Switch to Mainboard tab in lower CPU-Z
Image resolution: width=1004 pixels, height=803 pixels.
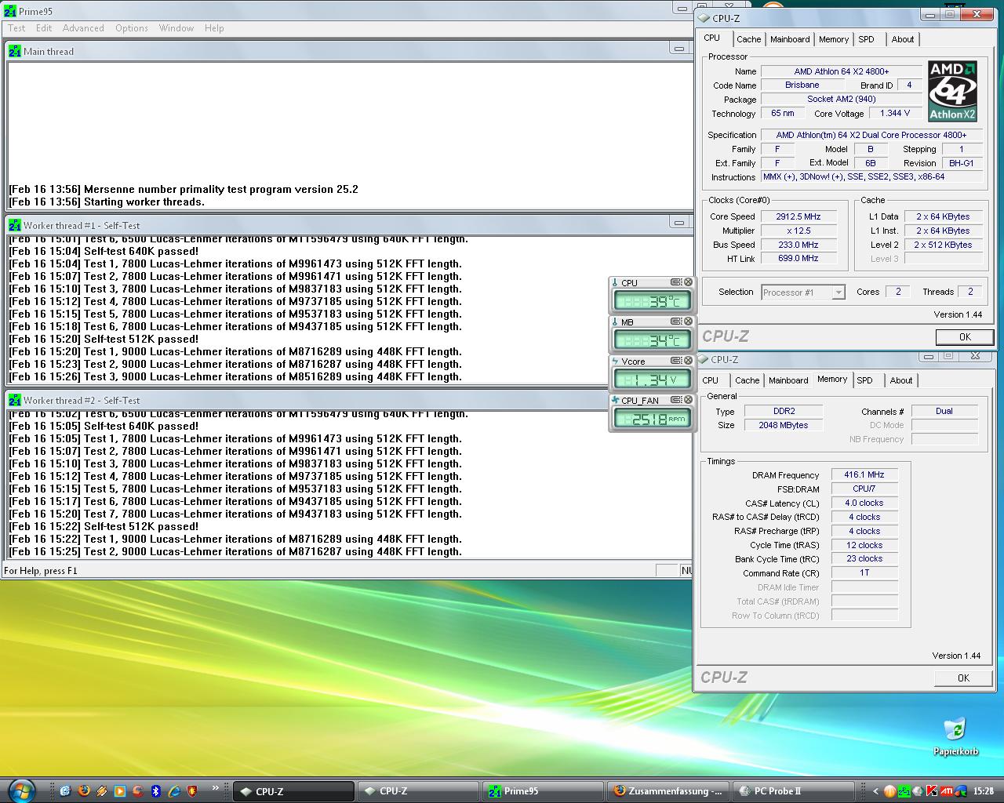788,380
